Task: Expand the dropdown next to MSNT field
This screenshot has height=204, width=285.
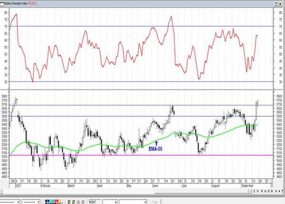Action: pyautogui.click(x=115, y=202)
